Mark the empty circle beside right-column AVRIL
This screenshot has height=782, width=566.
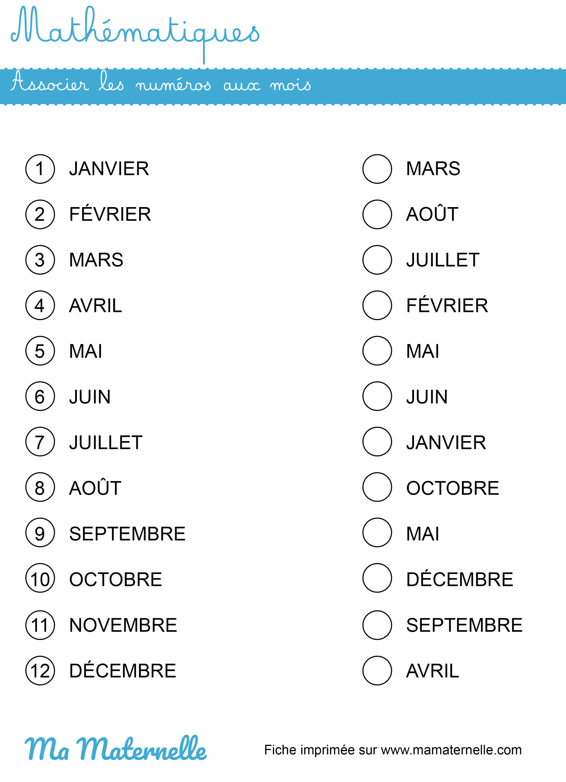[x=377, y=671]
